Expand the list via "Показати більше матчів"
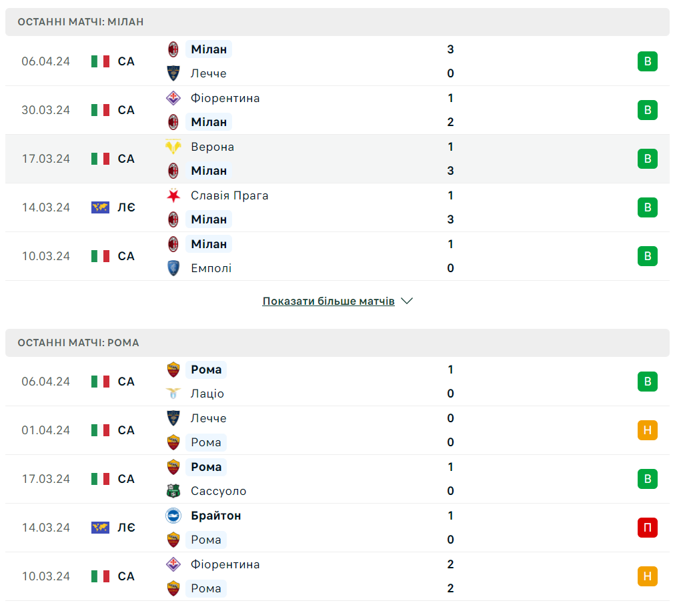 328,301
